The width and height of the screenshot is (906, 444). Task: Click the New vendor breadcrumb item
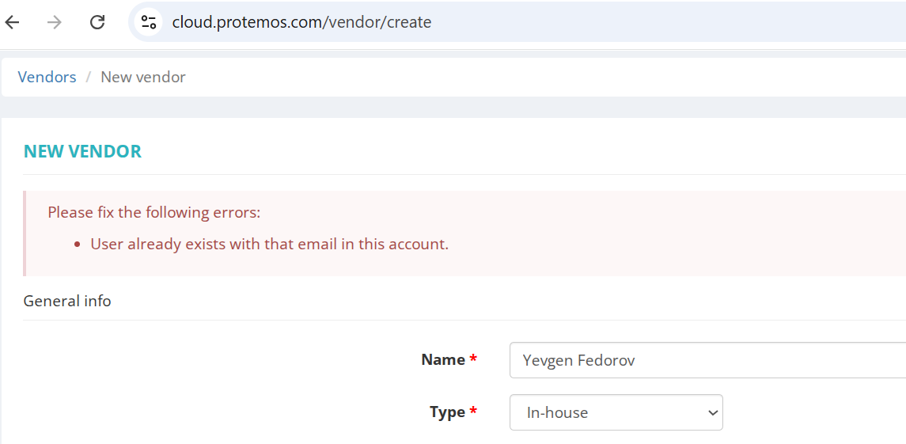(x=143, y=78)
